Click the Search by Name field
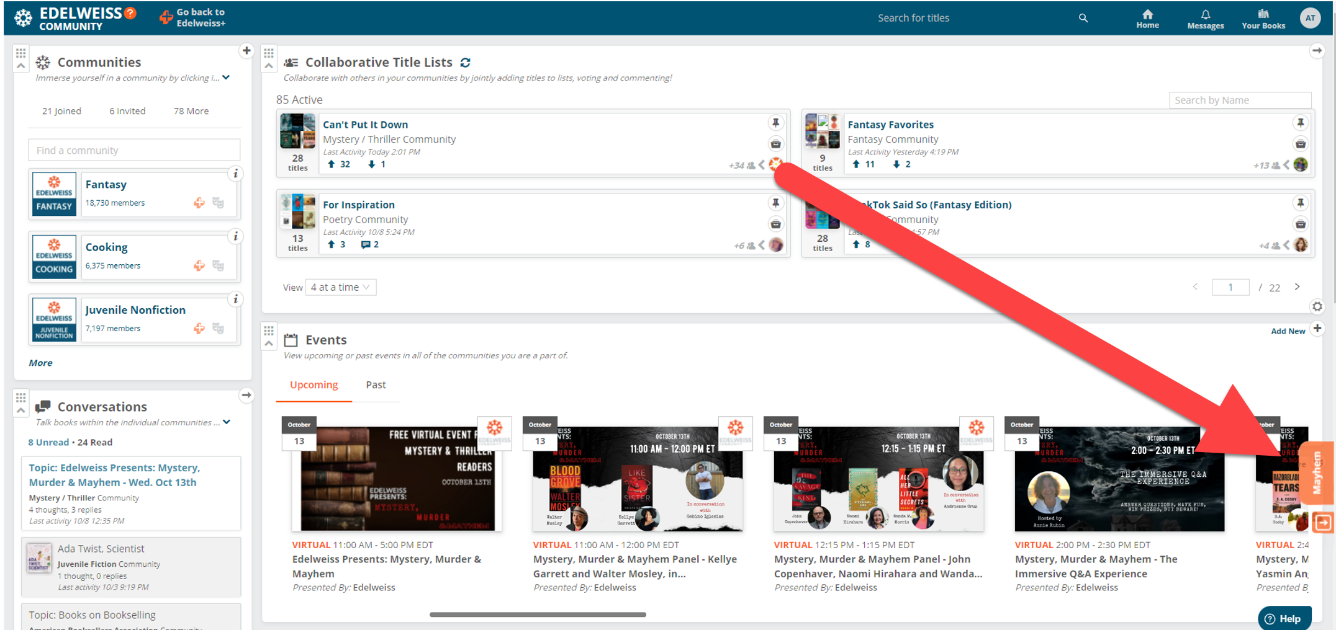1336x630 pixels. tap(1240, 100)
